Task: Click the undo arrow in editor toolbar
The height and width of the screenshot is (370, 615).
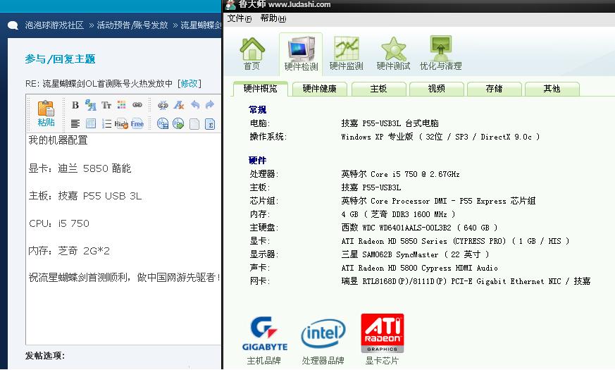Action: pos(194,105)
